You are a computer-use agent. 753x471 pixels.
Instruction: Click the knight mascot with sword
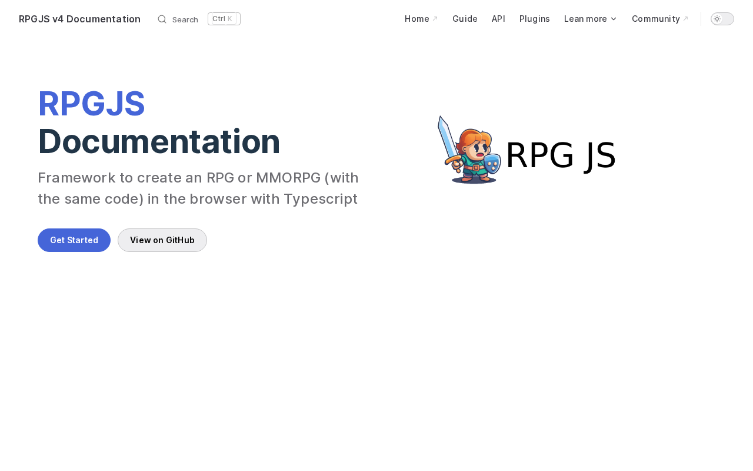click(469, 150)
